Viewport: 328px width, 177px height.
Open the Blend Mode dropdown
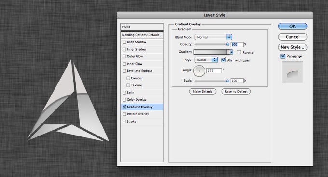213,37
